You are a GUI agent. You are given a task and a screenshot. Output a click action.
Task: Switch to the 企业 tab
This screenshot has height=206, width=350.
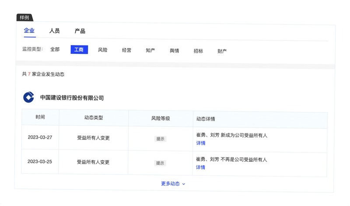click(29, 30)
